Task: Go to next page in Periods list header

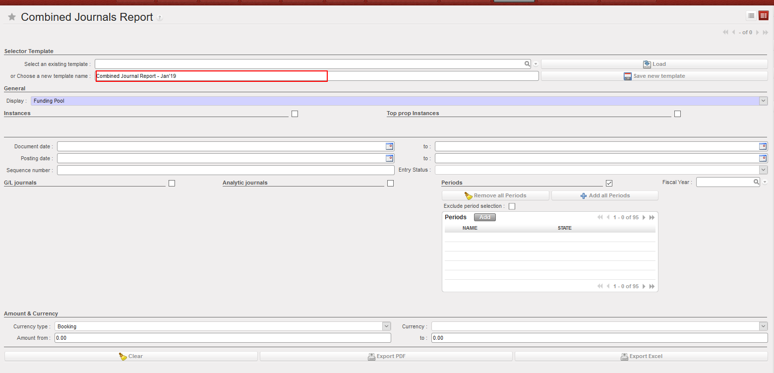Action: 644,217
